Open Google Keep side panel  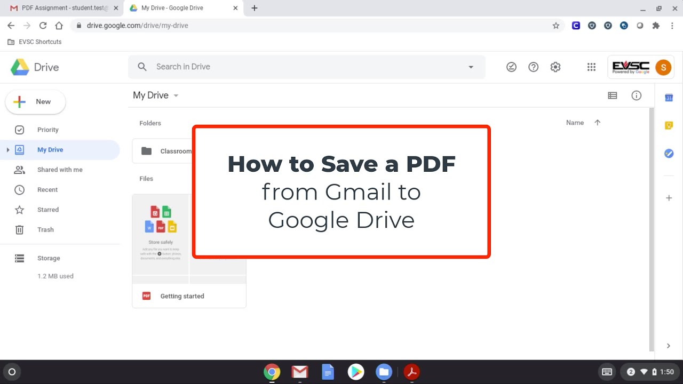point(669,125)
